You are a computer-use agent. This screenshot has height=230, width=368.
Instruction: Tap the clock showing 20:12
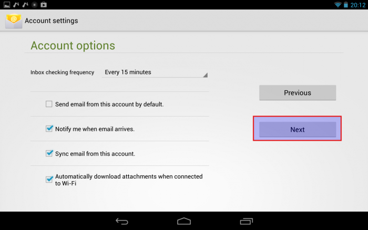tap(358, 5)
